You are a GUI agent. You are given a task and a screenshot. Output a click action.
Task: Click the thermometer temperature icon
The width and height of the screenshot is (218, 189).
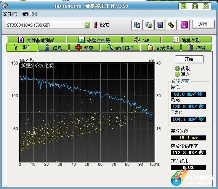[96, 25]
